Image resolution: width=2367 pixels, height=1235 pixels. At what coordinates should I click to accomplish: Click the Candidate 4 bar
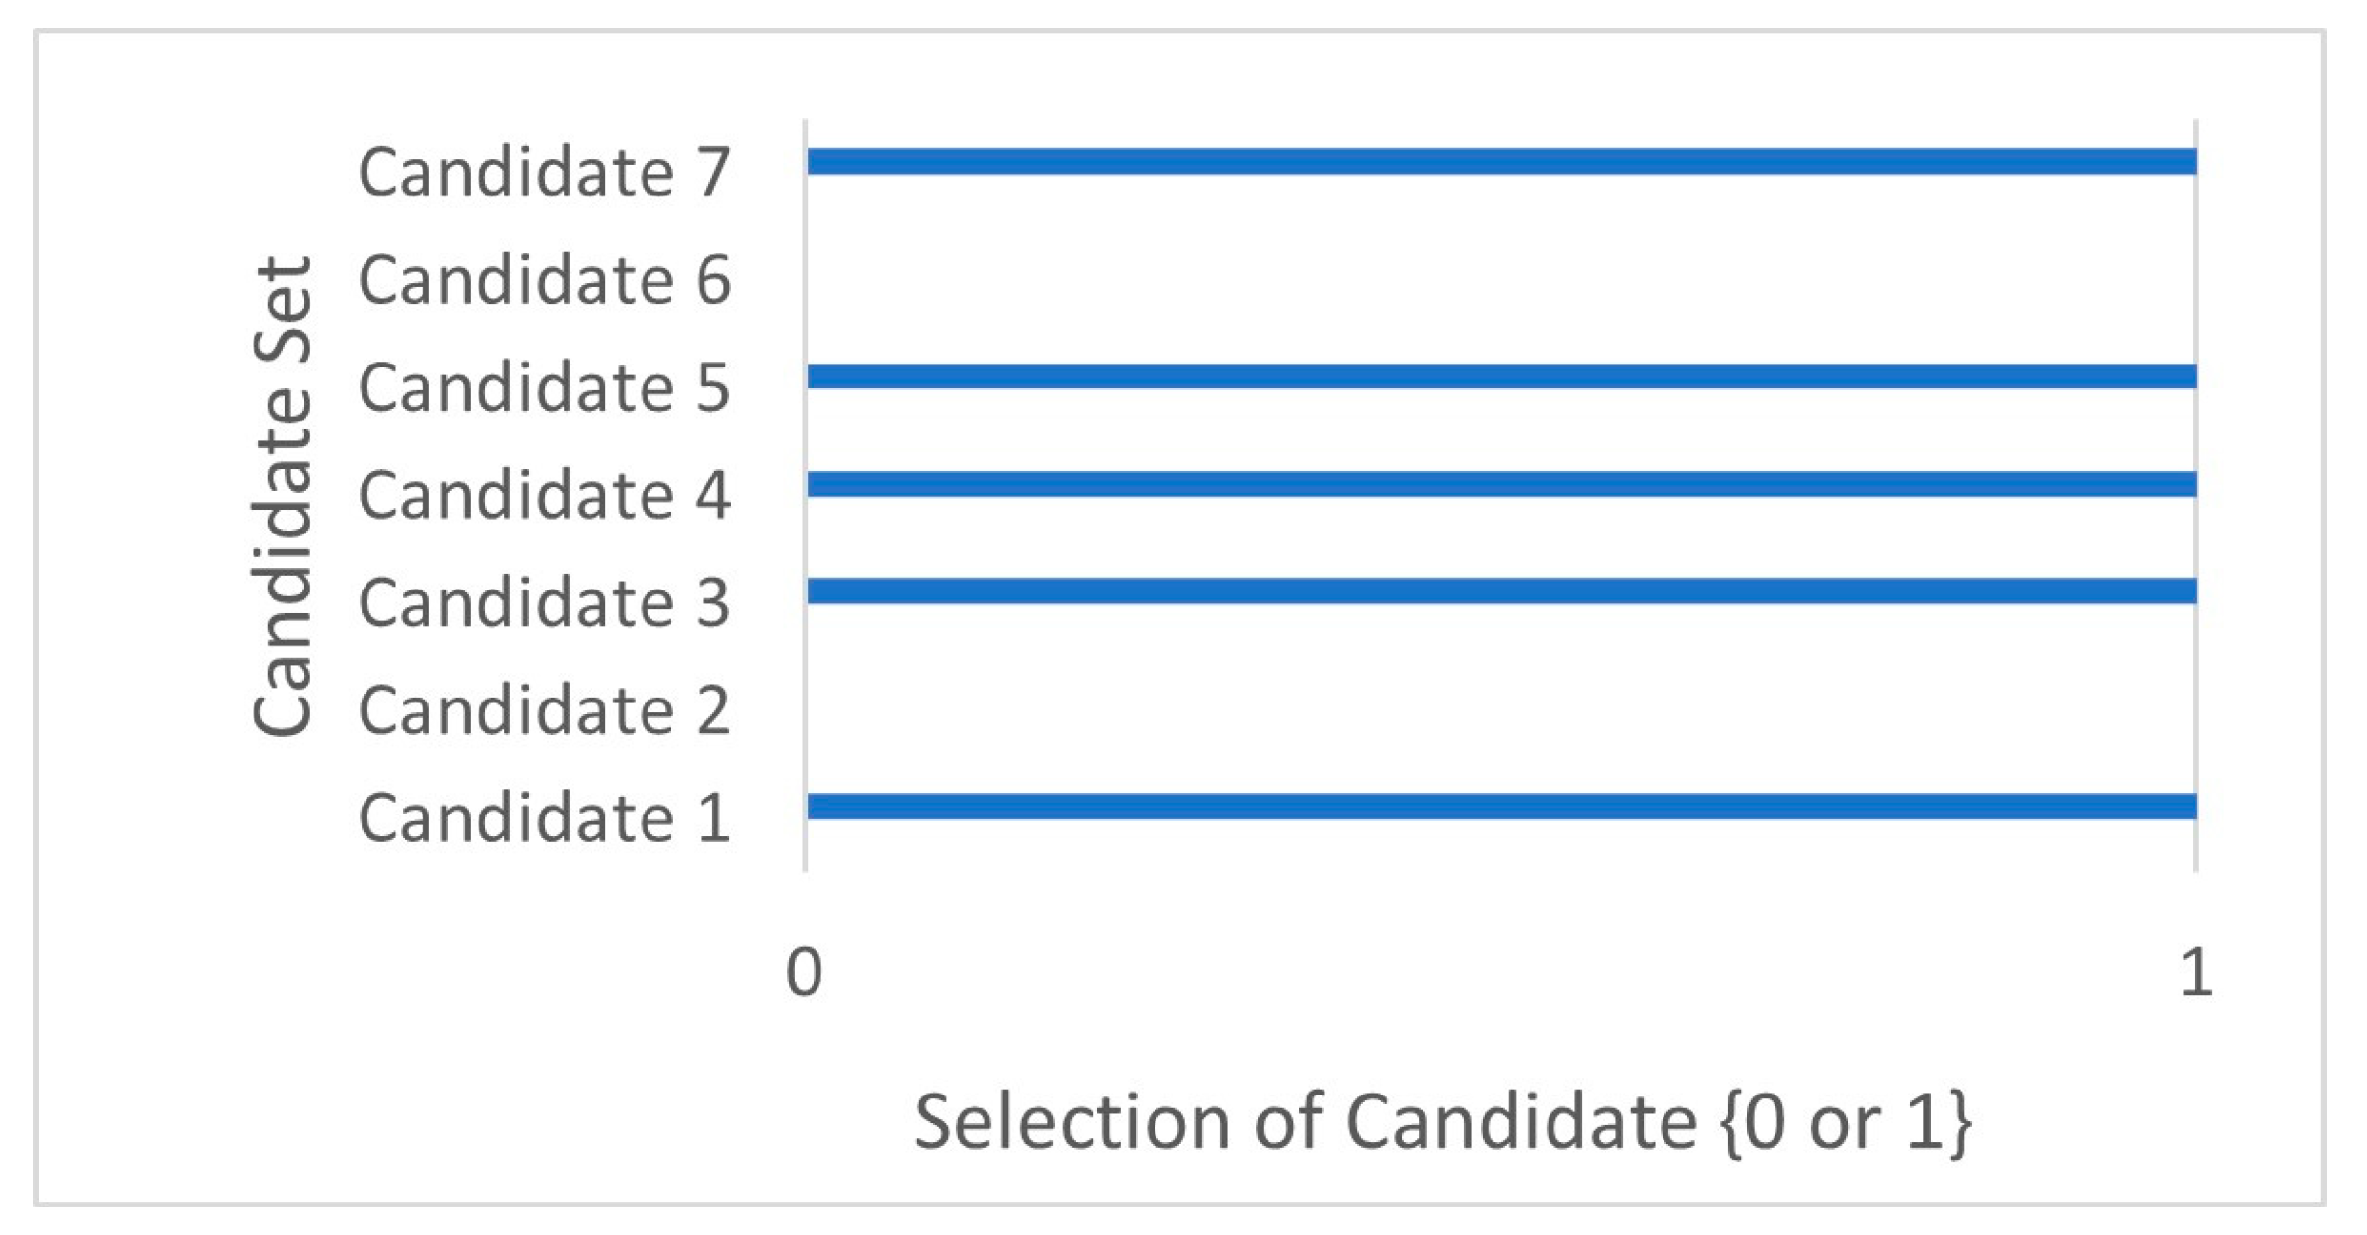pos(1500,484)
